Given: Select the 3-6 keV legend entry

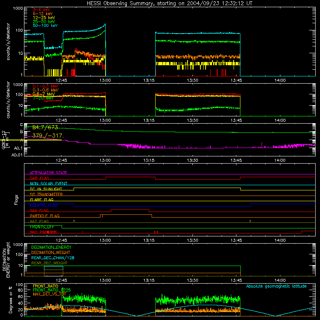Looking at the screenshot, I should click(x=41, y=10).
